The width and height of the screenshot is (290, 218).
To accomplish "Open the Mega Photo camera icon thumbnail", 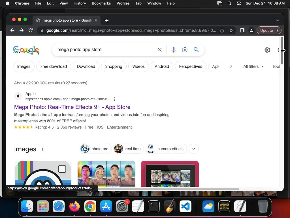I will pyautogui.click(x=43, y=174).
